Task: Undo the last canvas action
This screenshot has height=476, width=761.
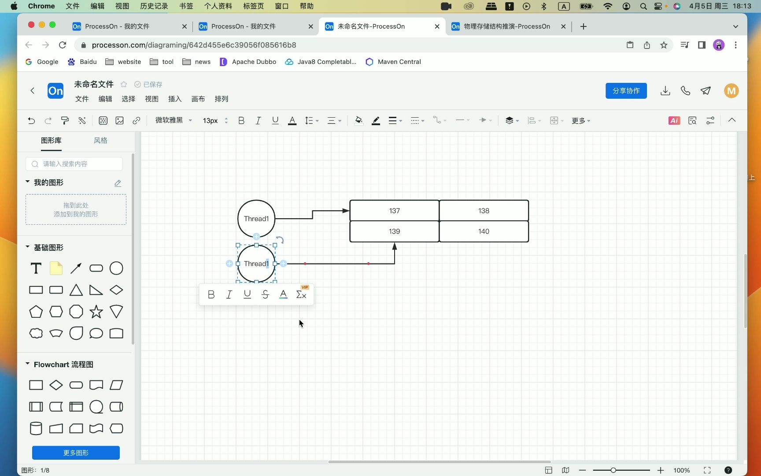Action: (x=31, y=120)
